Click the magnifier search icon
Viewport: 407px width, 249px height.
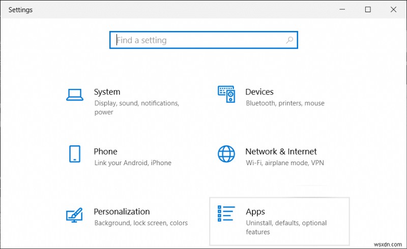point(289,40)
